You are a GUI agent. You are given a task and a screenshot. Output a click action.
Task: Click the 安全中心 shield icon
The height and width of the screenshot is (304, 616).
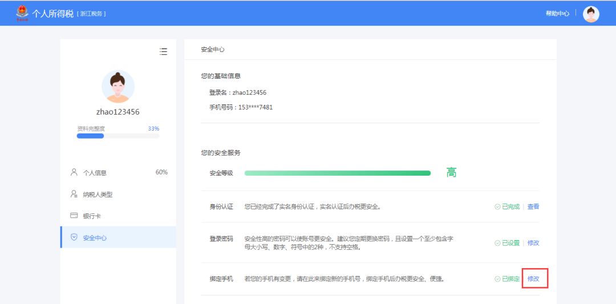pyautogui.click(x=74, y=237)
